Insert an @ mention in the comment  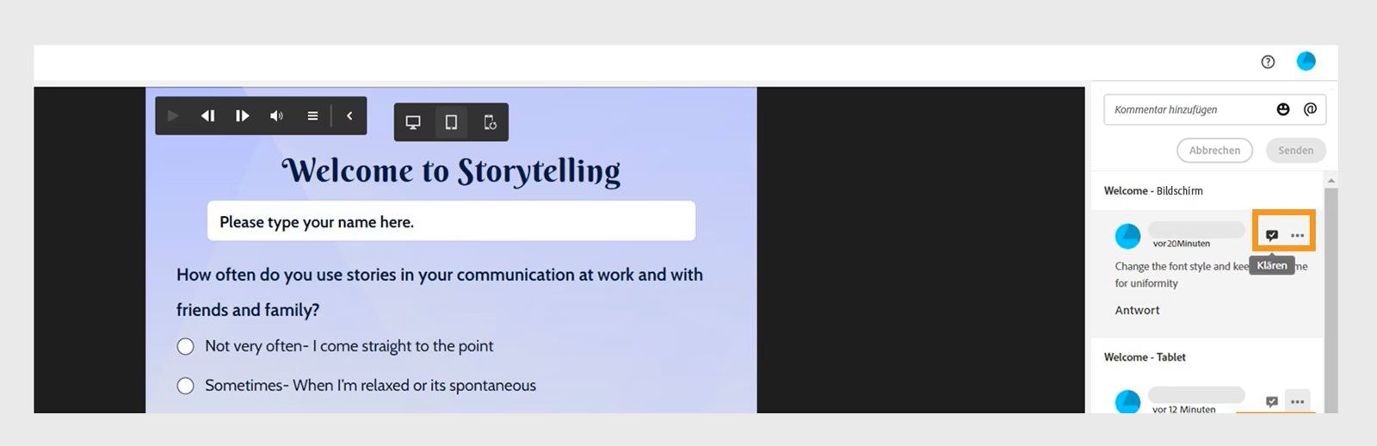pyautogui.click(x=1310, y=109)
